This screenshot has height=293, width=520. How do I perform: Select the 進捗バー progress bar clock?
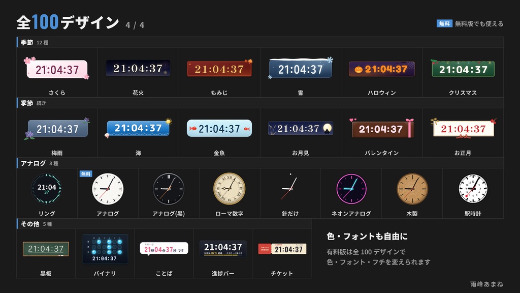[223, 249]
